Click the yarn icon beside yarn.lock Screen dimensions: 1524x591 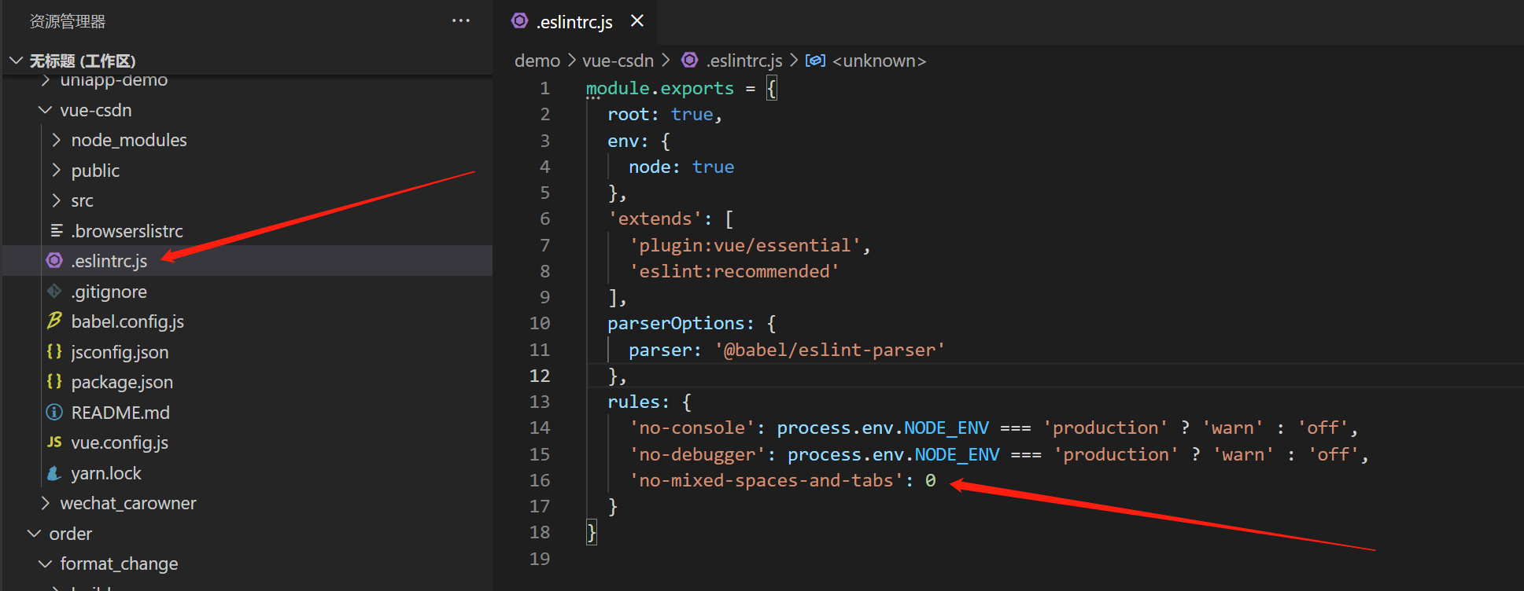click(54, 472)
